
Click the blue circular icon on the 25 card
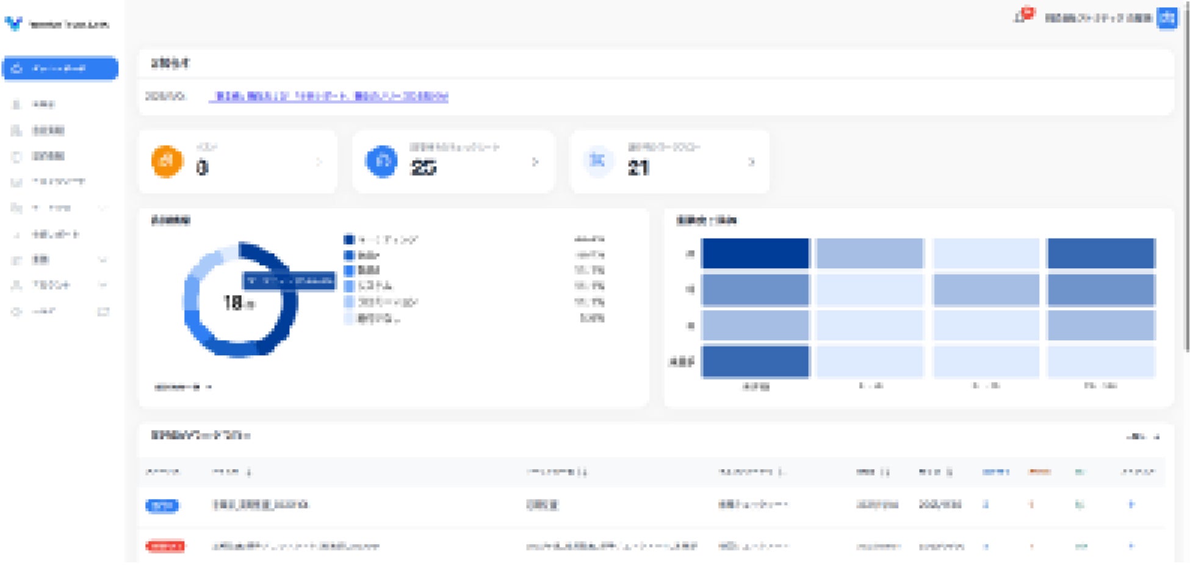point(381,161)
